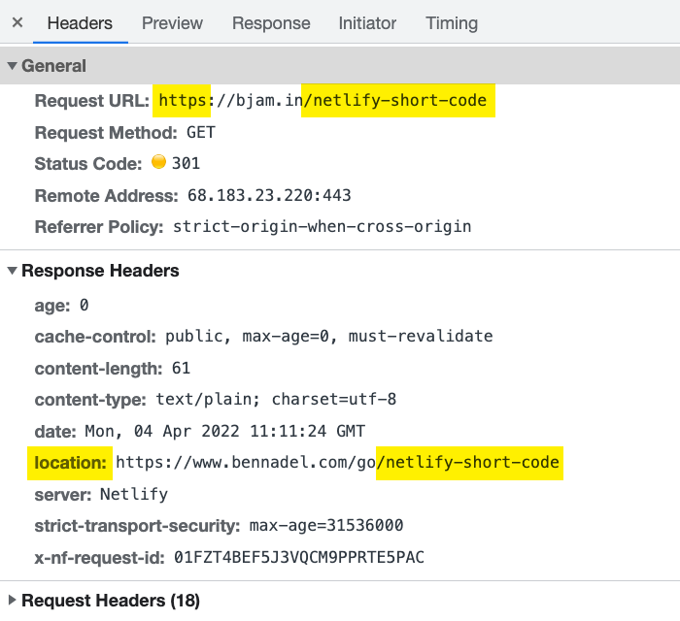The image size is (680, 621).
Task: Collapse the General section triangle
Action: click(12, 66)
